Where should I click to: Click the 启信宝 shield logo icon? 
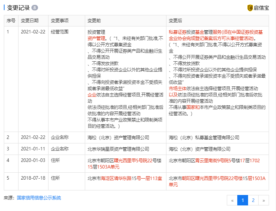point(250,8)
